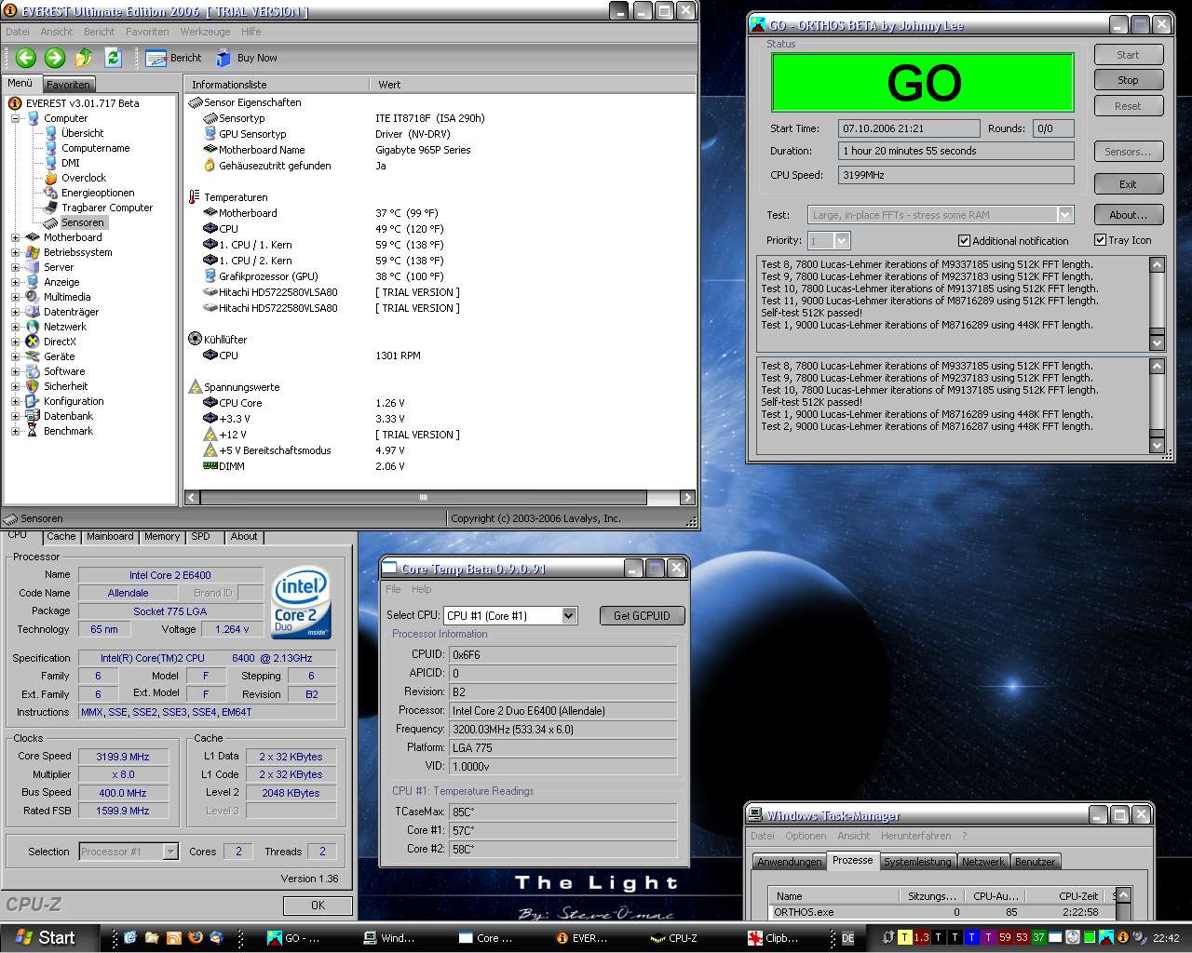Collapse the Computer tree node
Viewport: 1192px width, 953px height.
click(15, 118)
